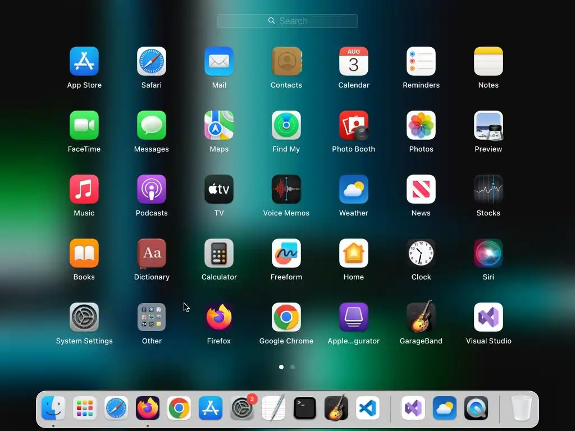575x431 pixels.
Task: Launch TextEdit from the Dock
Action: tap(273, 408)
